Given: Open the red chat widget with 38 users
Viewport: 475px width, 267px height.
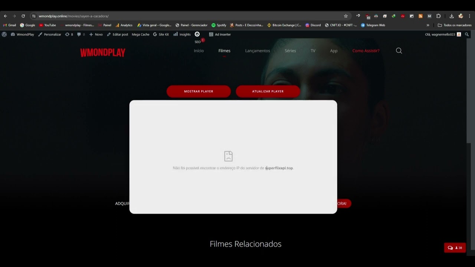Looking at the screenshot, I should 455,248.
